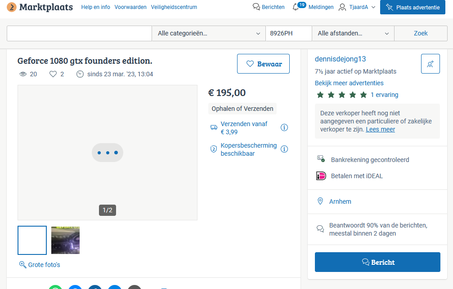
Task: Click the 7½ jaar actief text
Action: coord(356,71)
